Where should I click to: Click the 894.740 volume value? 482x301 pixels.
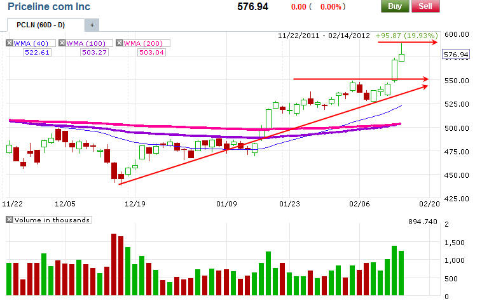click(x=423, y=222)
